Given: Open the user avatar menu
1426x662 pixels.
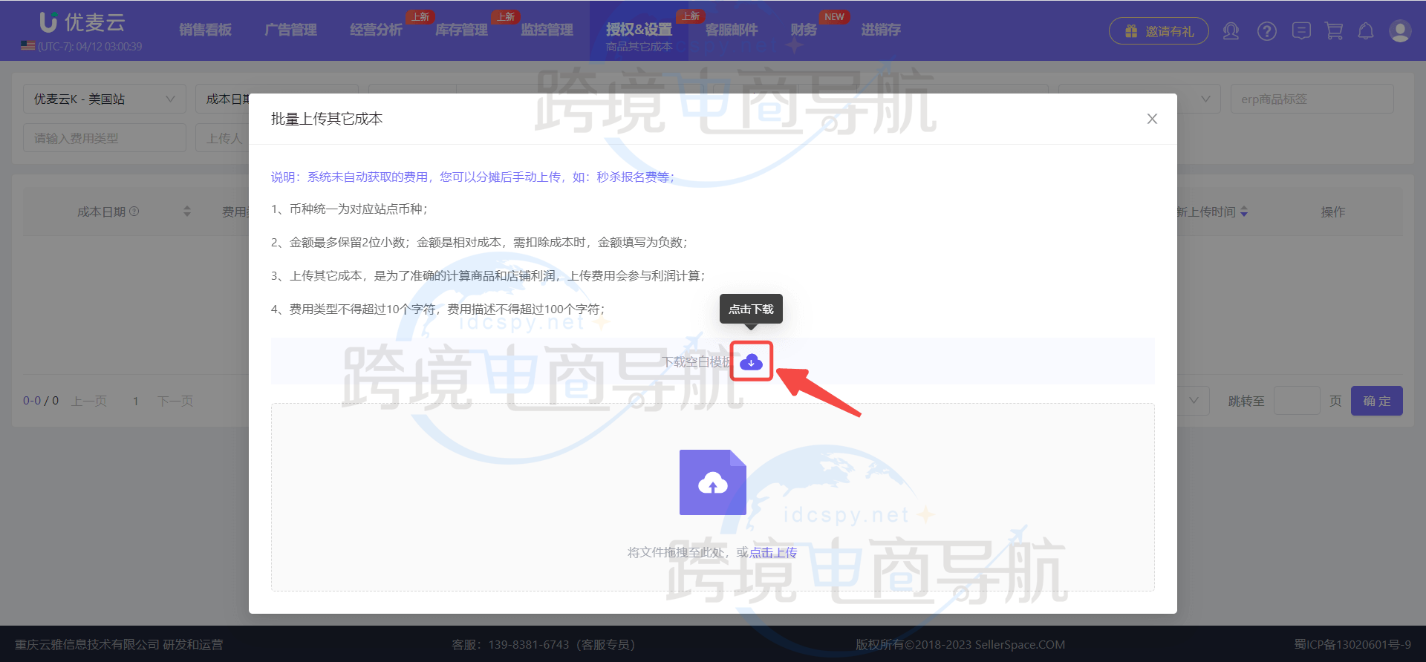Looking at the screenshot, I should click(x=1400, y=31).
